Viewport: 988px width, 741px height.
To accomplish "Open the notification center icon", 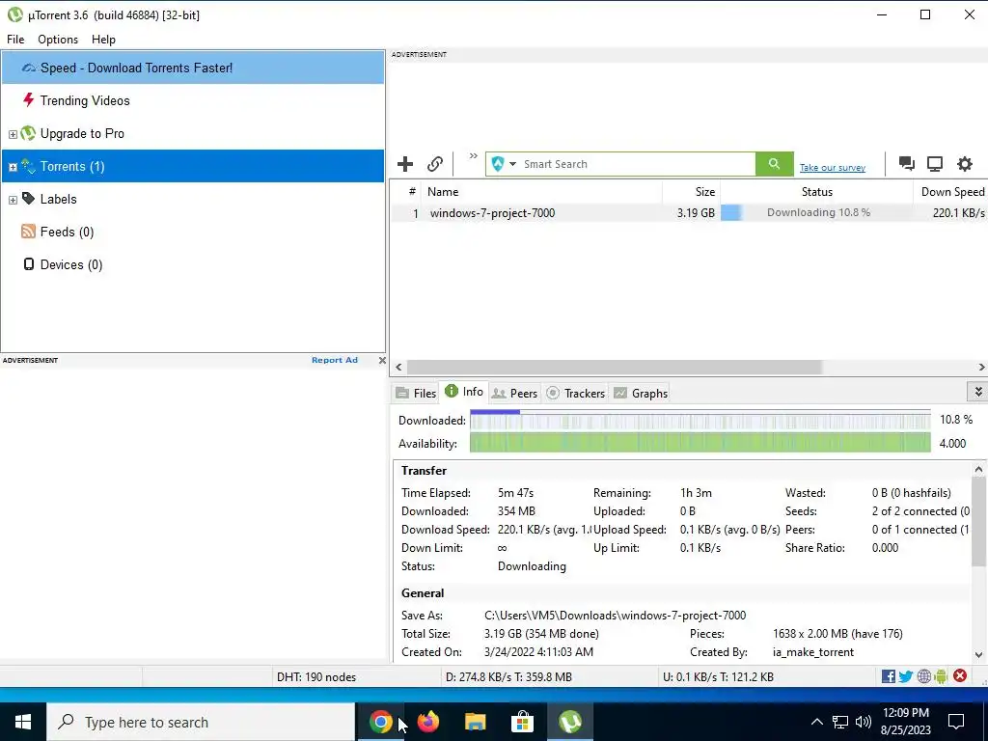I will click(956, 722).
